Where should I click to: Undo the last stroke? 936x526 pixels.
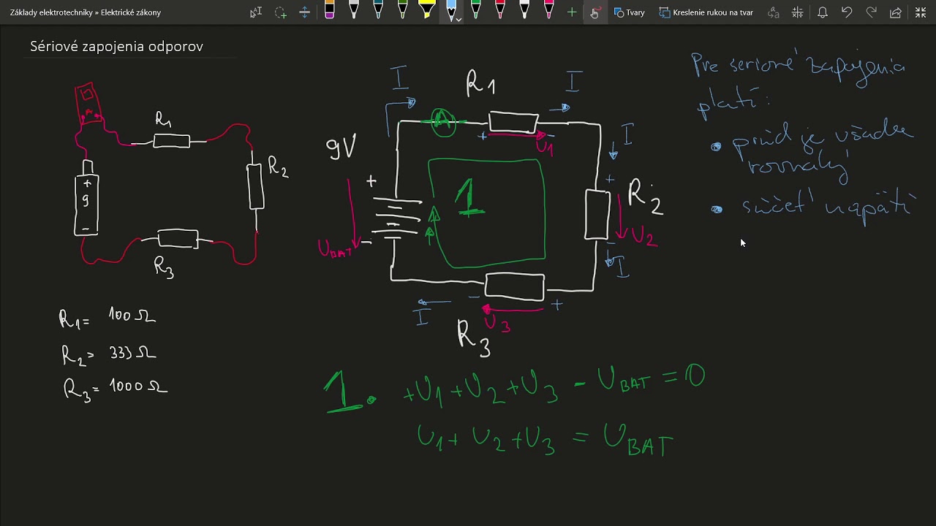847,12
